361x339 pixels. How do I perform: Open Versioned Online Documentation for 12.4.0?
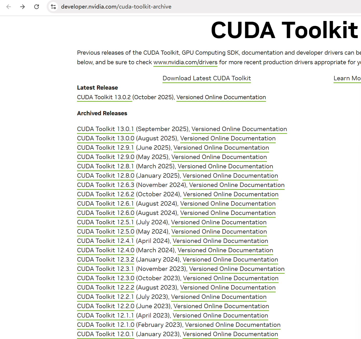tap(225, 250)
